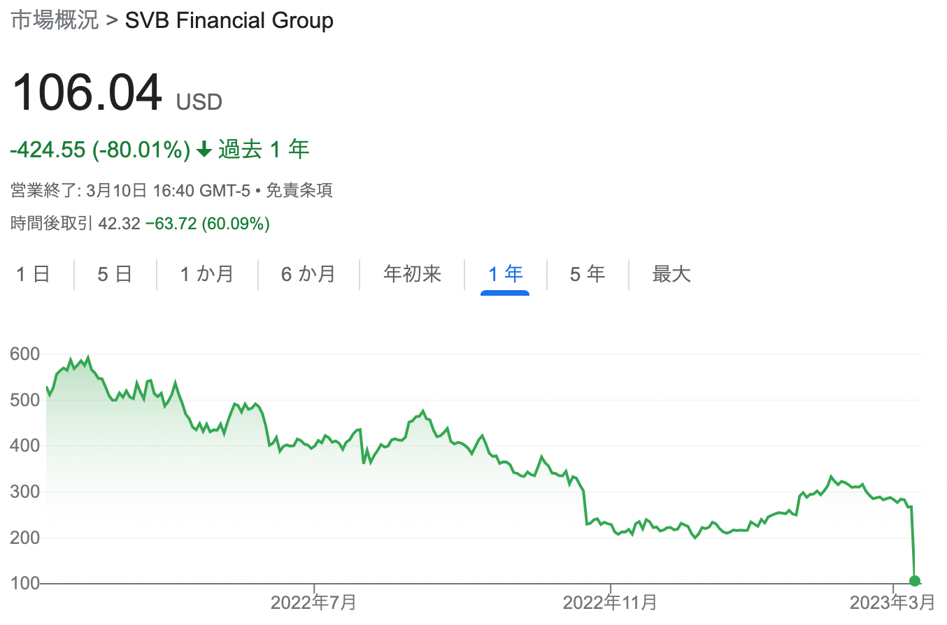Click the 2023年3月 axis label

[x=893, y=602]
